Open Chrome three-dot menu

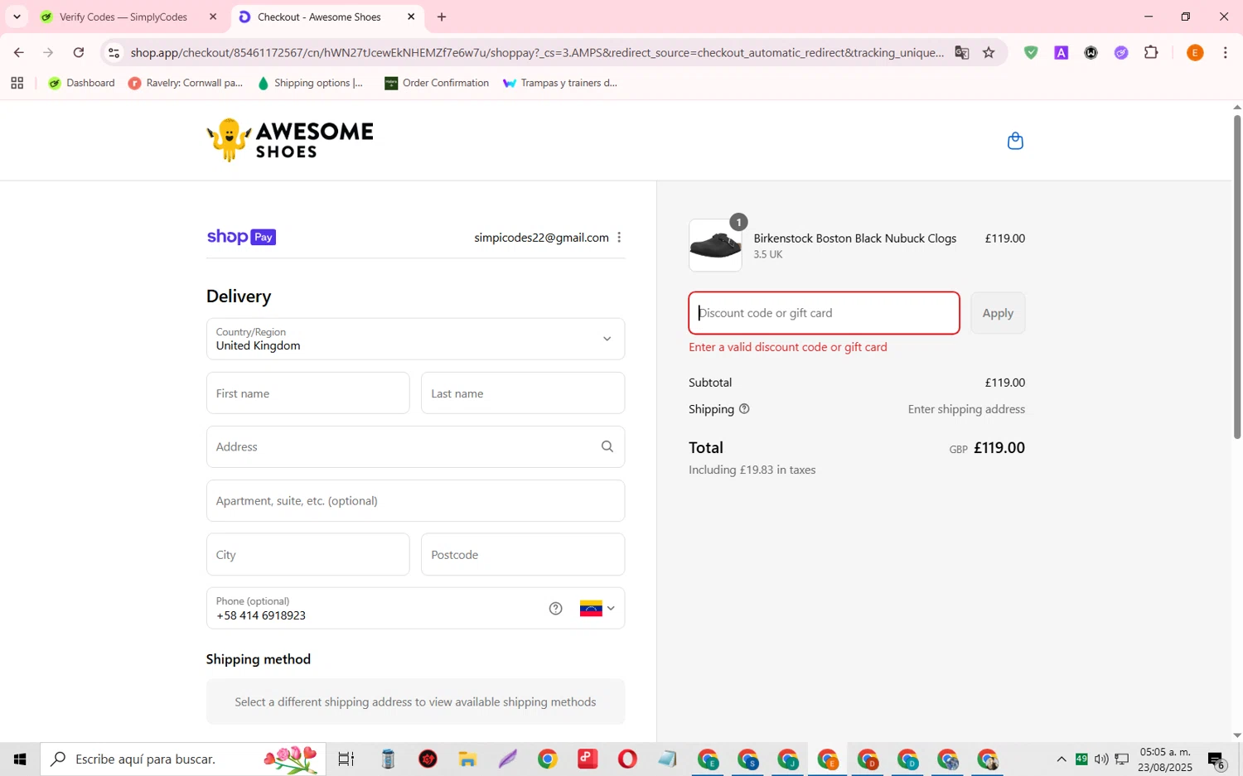click(1225, 52)
